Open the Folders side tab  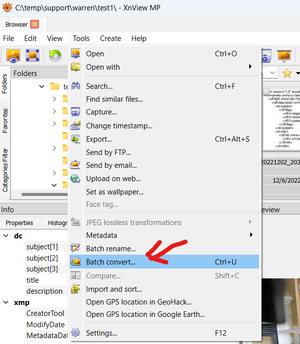coord(4,83)
